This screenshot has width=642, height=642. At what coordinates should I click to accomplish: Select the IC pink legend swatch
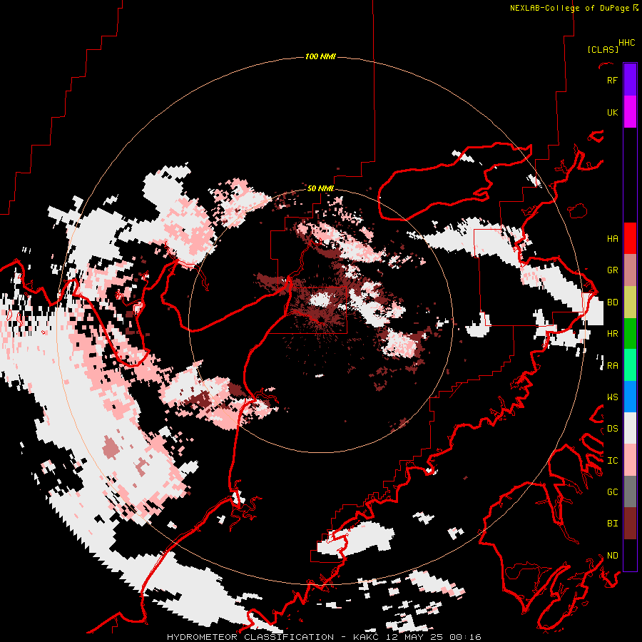click(630, 460)
